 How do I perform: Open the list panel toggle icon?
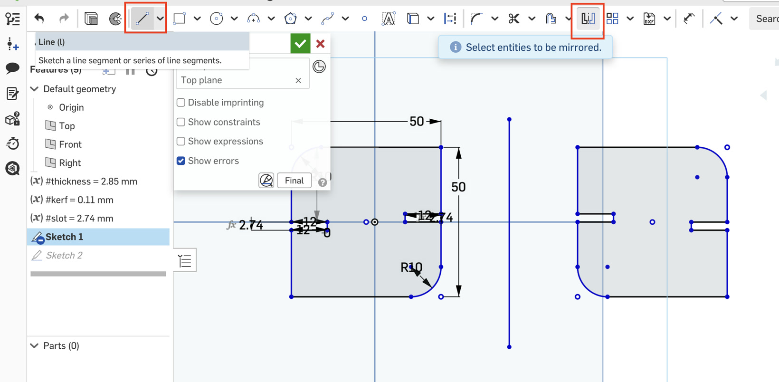[185, 260]
